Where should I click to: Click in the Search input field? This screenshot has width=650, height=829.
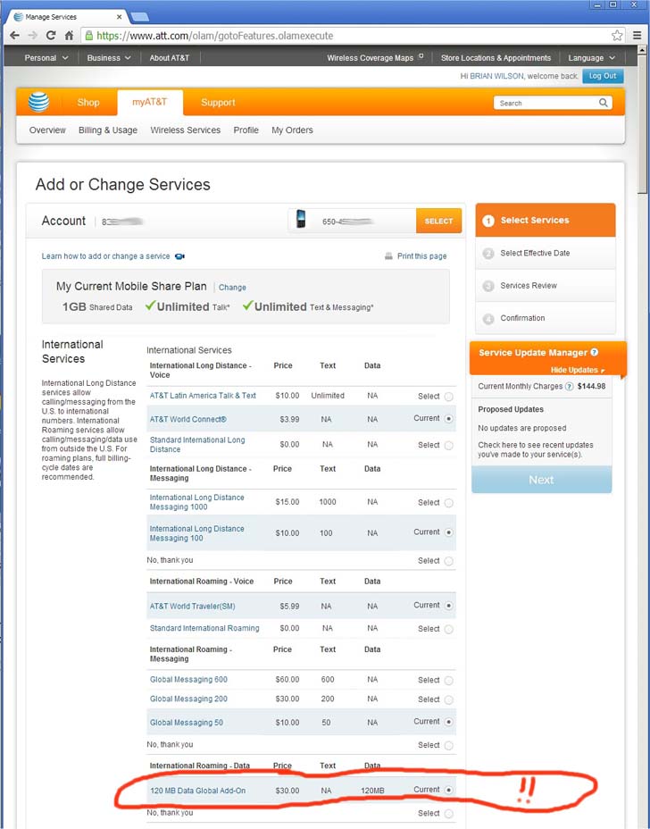pos(546,103)
